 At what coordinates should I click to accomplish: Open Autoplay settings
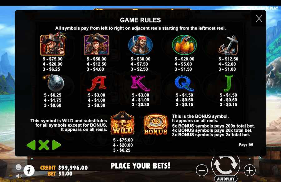[x=226, y=179]
